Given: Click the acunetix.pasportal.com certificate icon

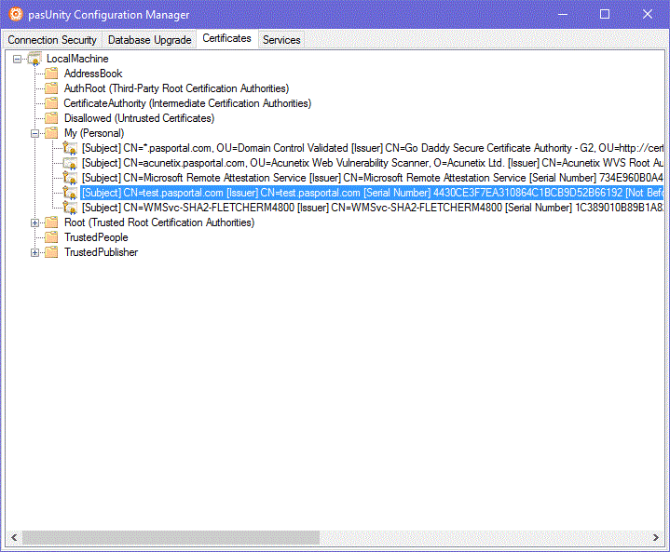Looking at the screenshot, I should (x=70, y=163).
